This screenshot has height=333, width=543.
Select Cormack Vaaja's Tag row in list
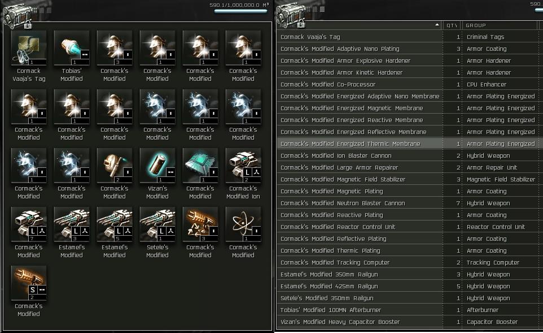(x=410, y=37)
